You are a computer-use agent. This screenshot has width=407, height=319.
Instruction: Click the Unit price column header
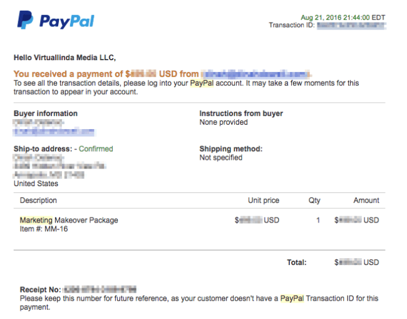(x=264, y=201)
